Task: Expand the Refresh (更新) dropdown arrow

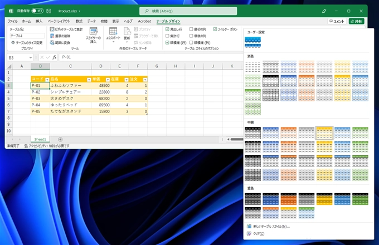Action: tap(127, 42)
